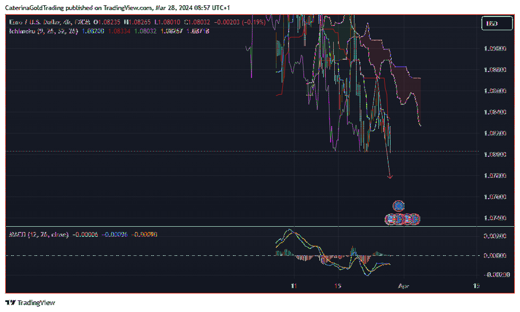Screen dimensions: 520x312
Task: Click the open value O1.08235
Action: (x=107, y=22)
